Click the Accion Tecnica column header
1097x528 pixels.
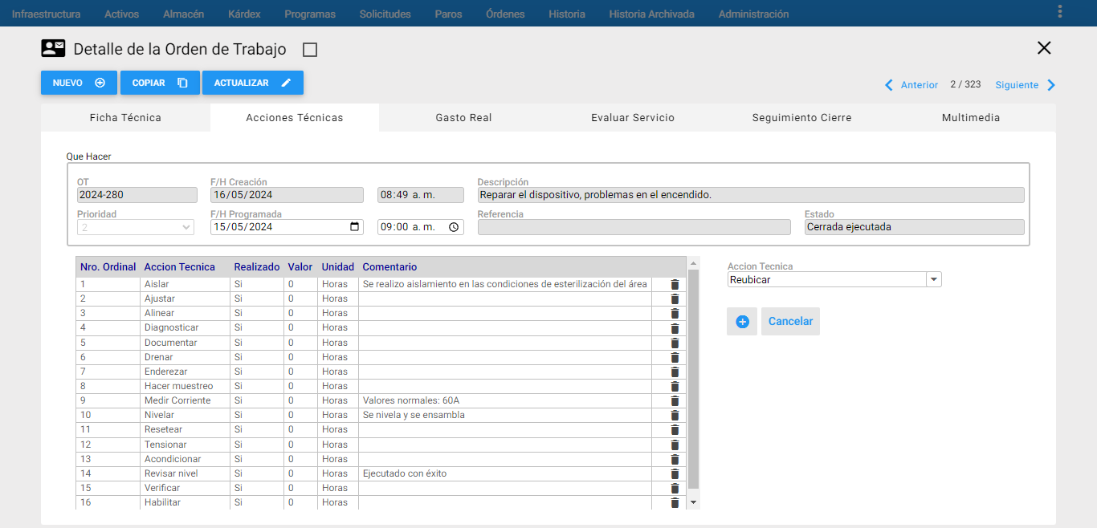180,267
